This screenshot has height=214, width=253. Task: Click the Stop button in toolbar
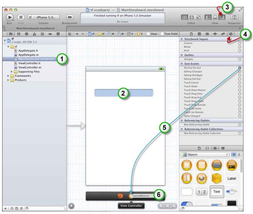point(21,17)
